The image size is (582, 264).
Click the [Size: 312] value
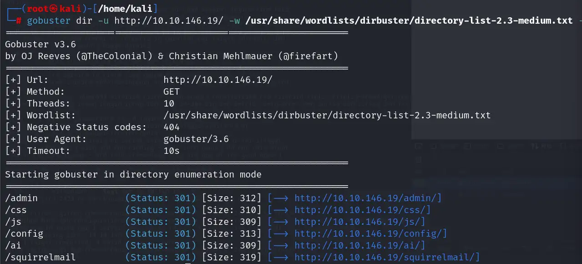[x=232, y=198]
